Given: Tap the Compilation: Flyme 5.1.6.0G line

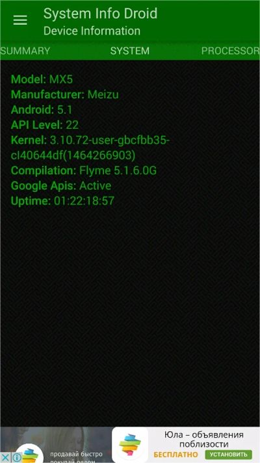Looking at the screenshot, I should point(83,170).
